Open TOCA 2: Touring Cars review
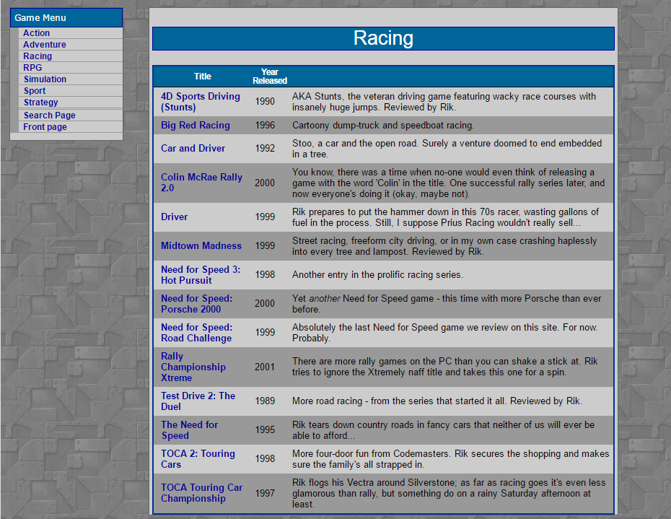The height and width of the screenshot is (519, 671). (198, 458)
